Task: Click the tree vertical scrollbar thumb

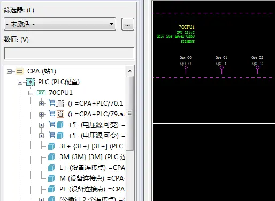Action: tap(129, 113)
